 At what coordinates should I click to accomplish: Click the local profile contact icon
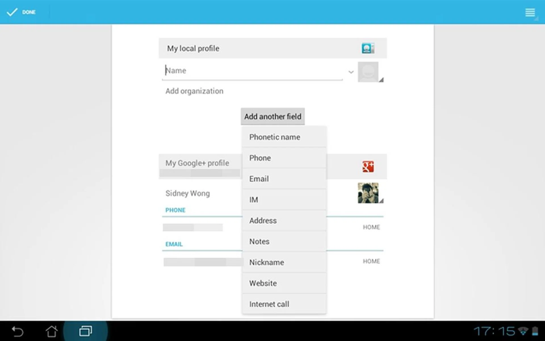coord(368,48)
